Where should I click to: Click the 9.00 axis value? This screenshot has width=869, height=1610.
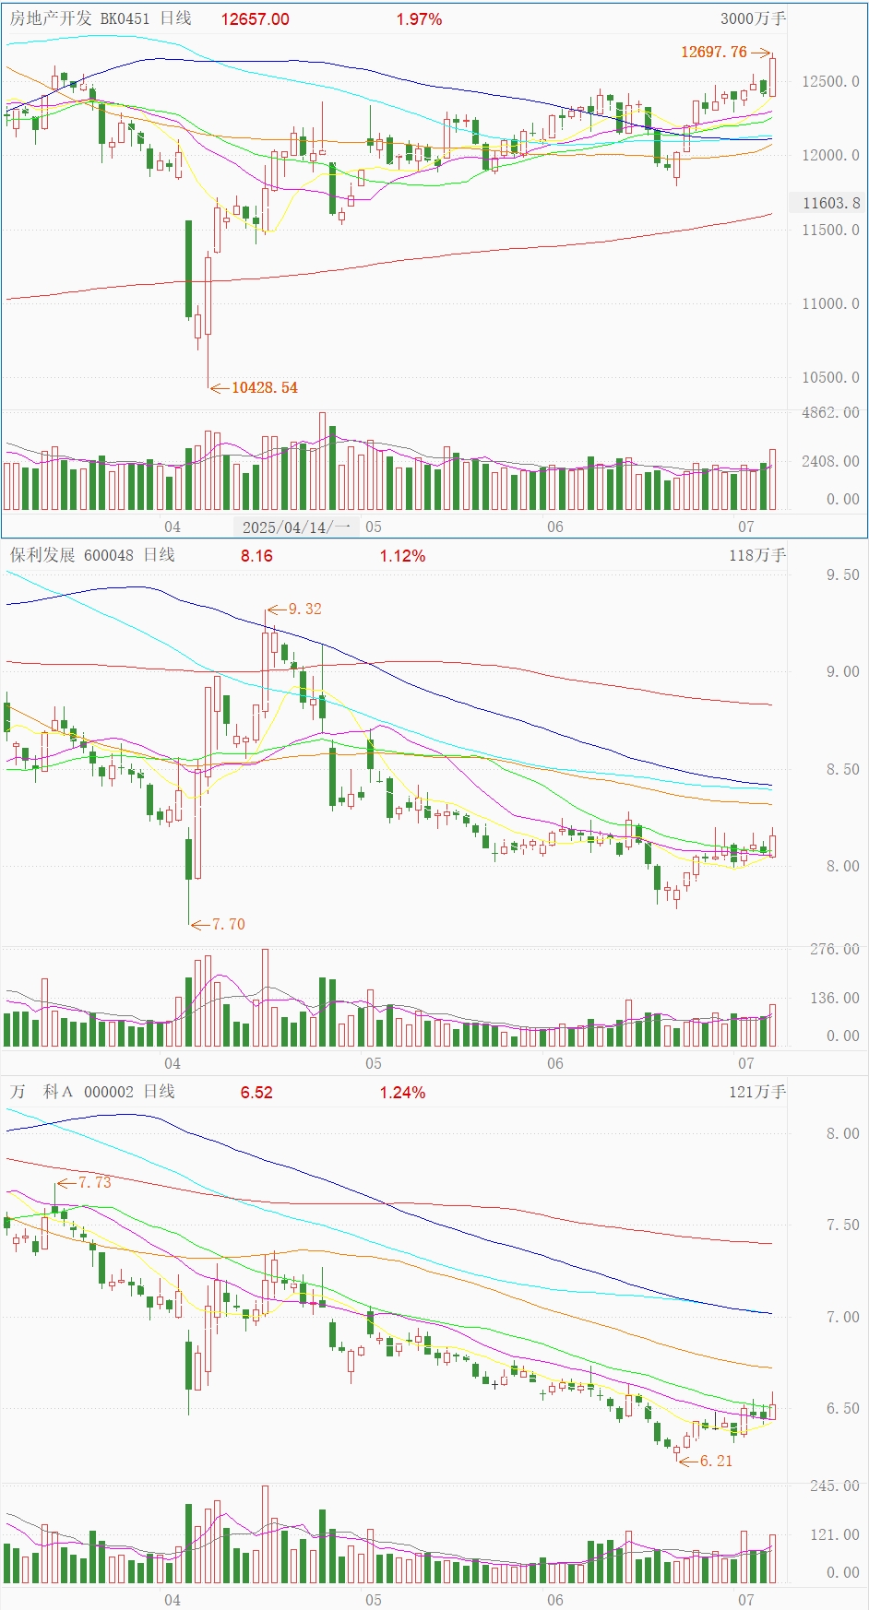(842, 671)
